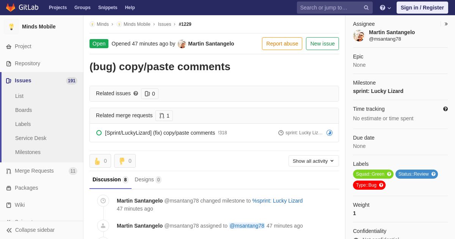
Task: Click the Issues breadcrumb link
Action: click(x=165, y=24)
